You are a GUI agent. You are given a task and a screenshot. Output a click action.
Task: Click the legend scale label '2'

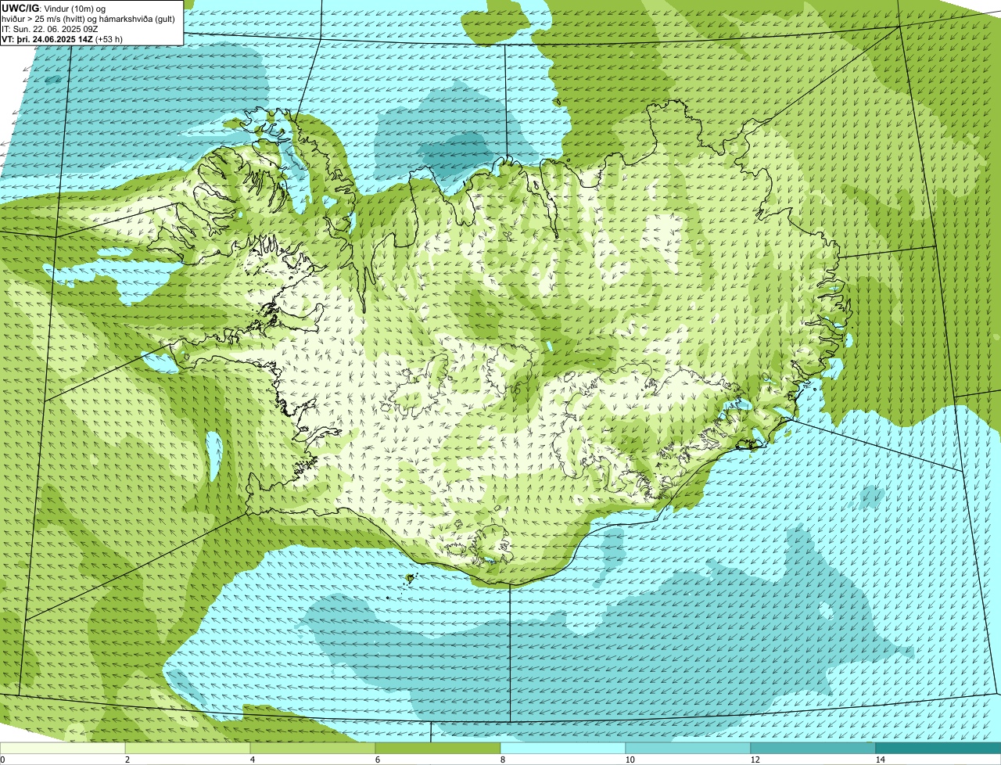point(126,760)
